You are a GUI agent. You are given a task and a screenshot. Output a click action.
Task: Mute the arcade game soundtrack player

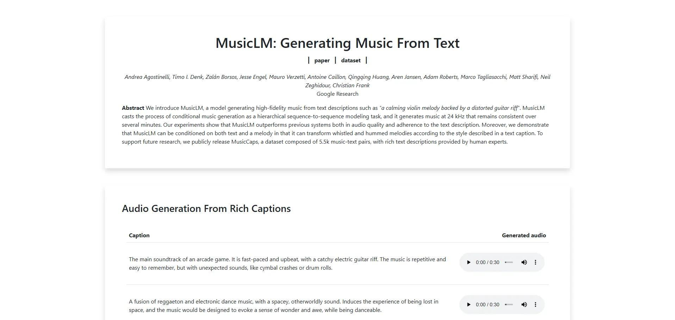click(524, 262)
